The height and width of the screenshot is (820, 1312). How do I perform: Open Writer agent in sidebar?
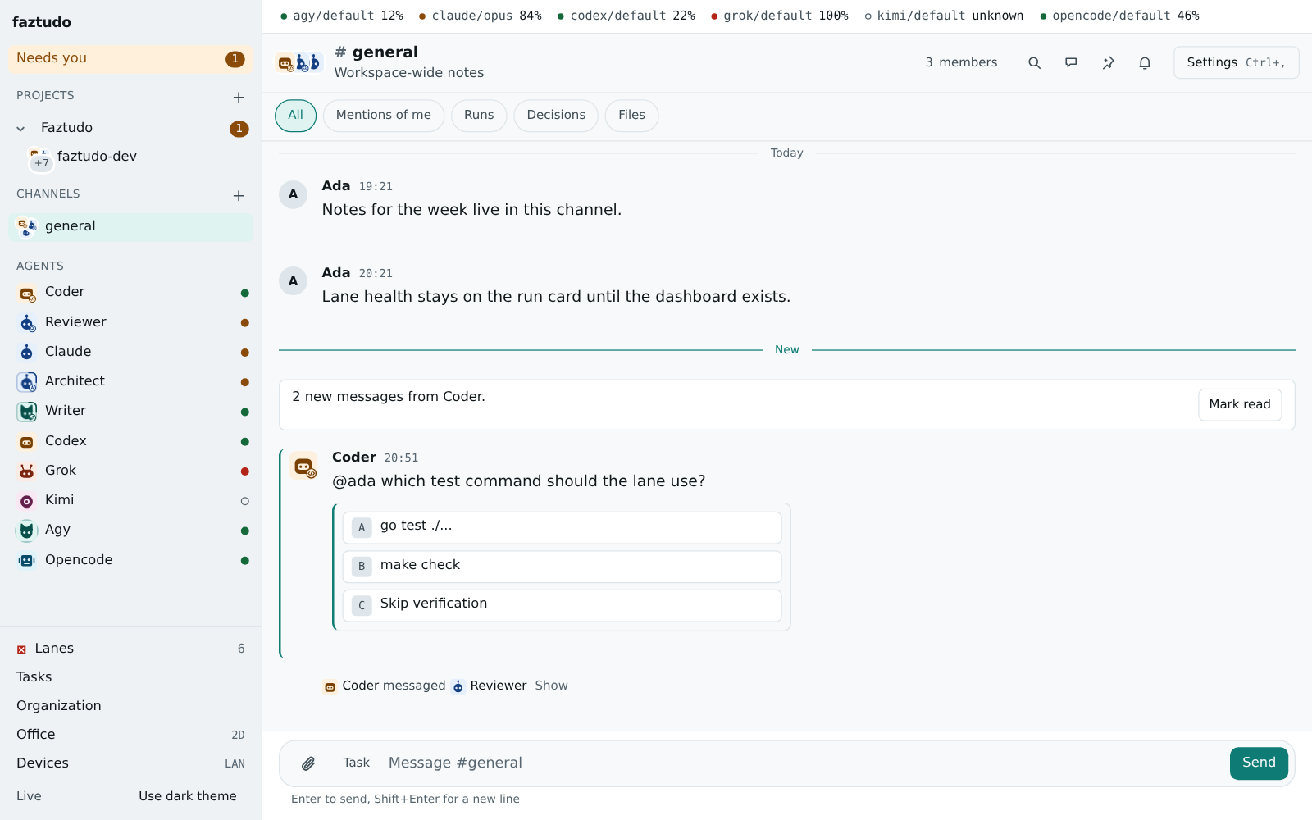coord(131,411)
